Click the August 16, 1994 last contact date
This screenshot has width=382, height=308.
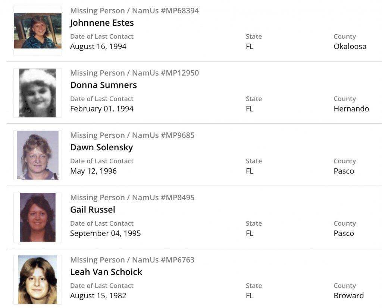click(98, 47)
